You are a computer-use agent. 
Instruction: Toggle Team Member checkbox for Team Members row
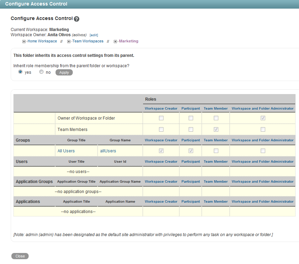216,130
